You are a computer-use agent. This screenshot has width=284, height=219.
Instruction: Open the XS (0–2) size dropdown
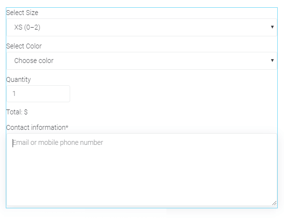[x=142, y=28]
